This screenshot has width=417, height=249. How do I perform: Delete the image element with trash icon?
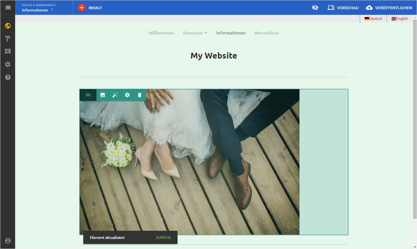coord(140,95)
